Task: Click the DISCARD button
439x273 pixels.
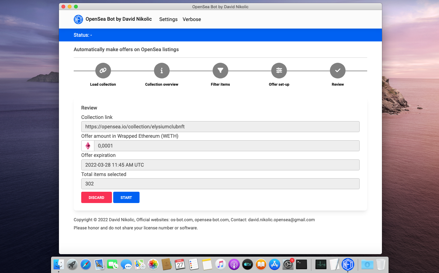Action: 97,197
